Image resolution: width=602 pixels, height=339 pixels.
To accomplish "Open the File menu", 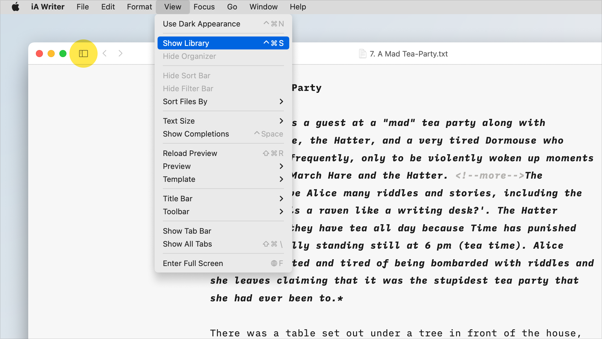I will click(x=83, y=7).
